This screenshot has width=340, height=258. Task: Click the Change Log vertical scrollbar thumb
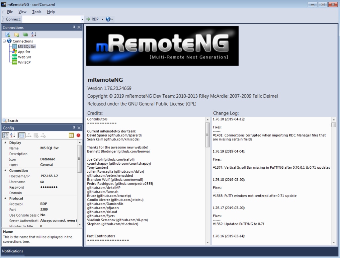tap(334, 125)
